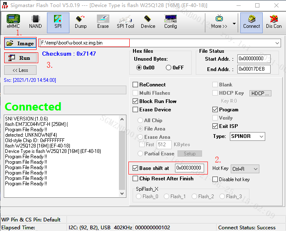
Task: Select the Flash_2 radio button
Action: tap(194, 197)
